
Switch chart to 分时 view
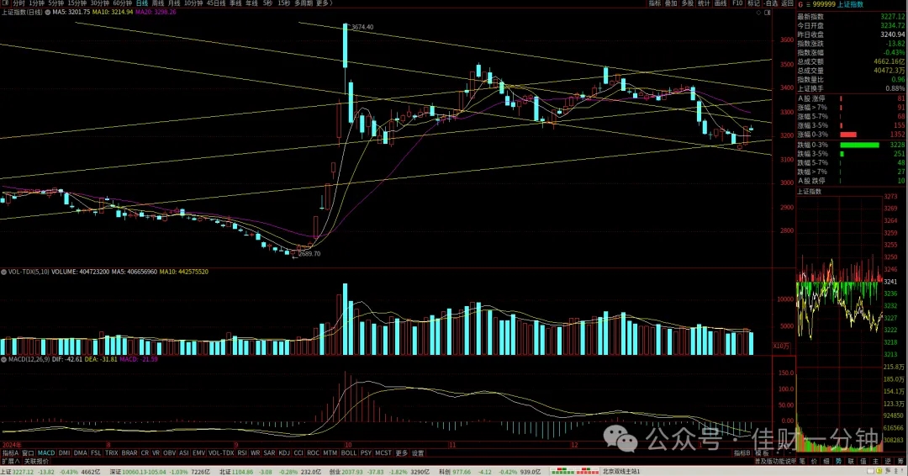pos(19,3)
